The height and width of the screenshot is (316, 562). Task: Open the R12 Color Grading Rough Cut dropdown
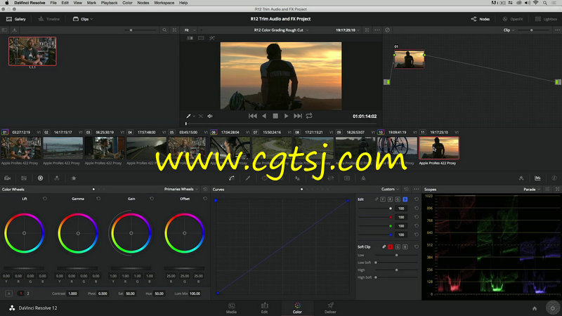[x=281, y=30]
